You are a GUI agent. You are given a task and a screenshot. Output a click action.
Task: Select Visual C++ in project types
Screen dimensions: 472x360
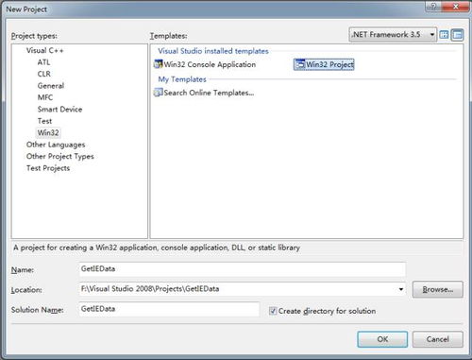coord(44,50)
